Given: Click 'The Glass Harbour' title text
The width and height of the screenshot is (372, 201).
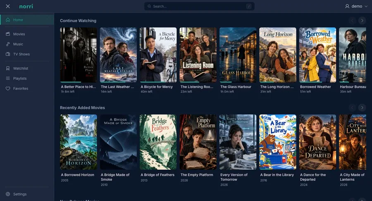Looking at the screenshot, I should tap(236, 87).
